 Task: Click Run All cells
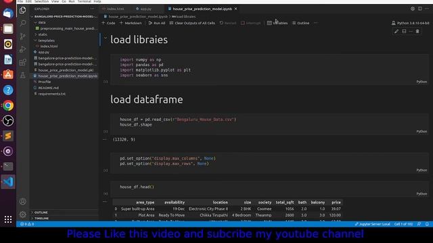(156, 23)
